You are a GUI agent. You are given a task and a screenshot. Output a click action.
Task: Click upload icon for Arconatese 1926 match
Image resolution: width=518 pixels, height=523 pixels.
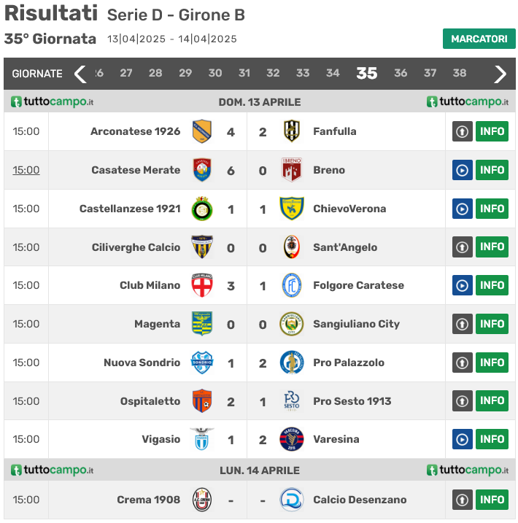tap(463, 131)
